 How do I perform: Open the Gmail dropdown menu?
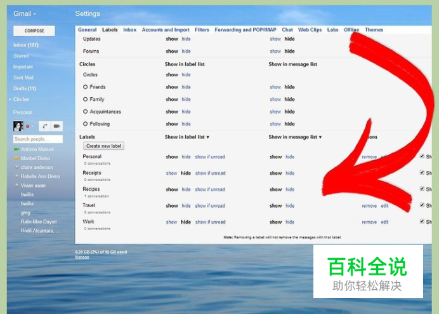click(25, 13)
